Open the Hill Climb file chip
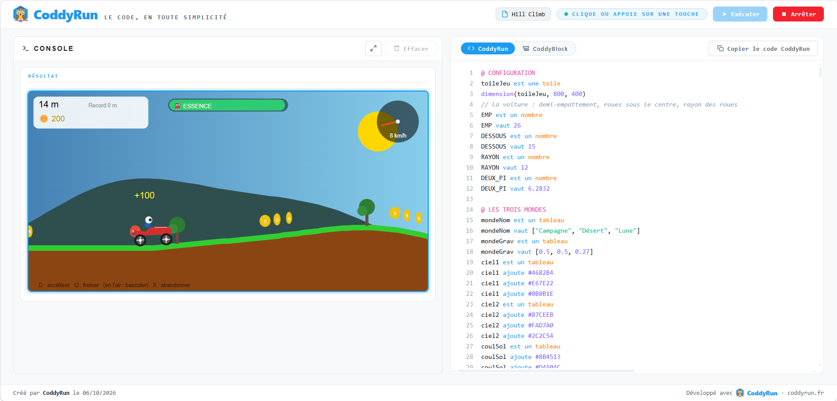837x401 pixels. pyautogui.click(x=523, y=14)
